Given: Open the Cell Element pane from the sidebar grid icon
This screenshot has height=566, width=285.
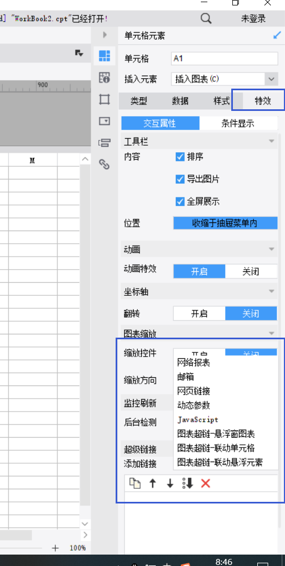Looking at the screenshot, I should tap(104, 55).
